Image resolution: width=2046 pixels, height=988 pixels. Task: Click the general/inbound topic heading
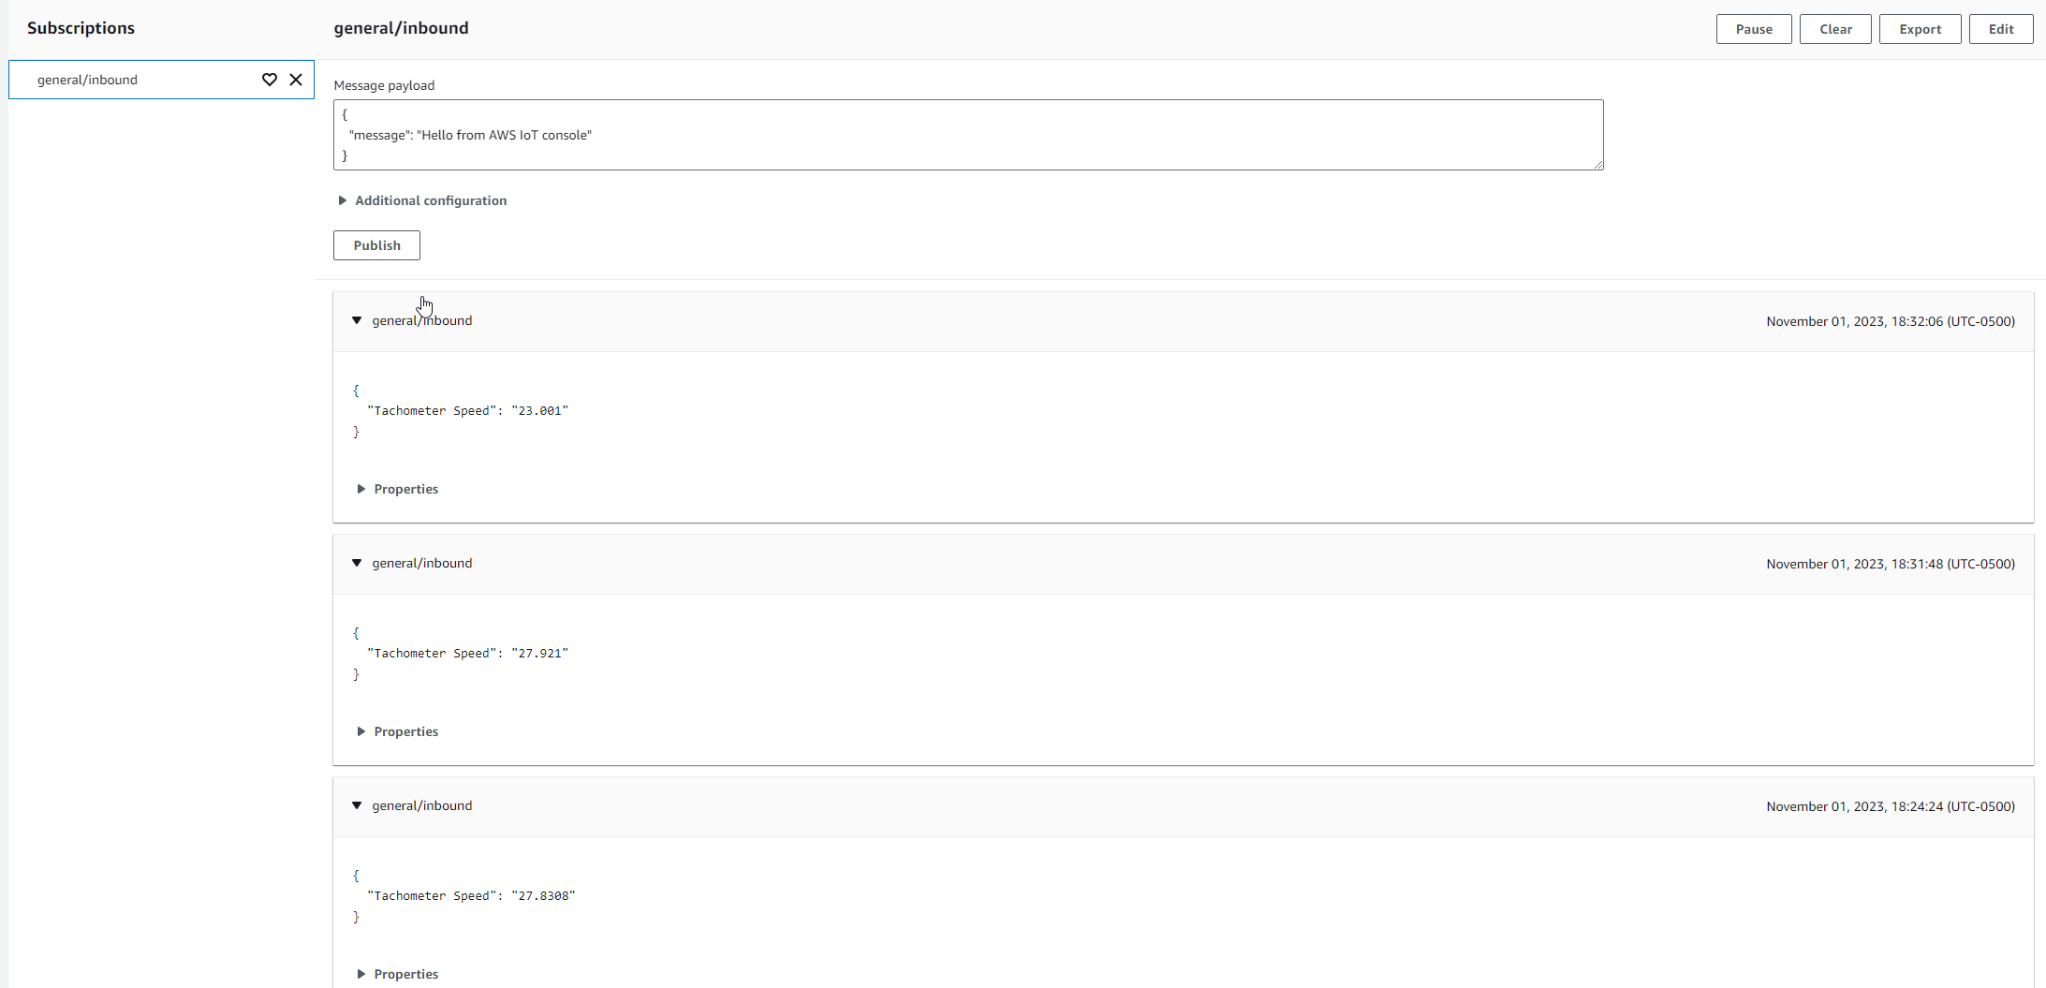pos(401,28)
